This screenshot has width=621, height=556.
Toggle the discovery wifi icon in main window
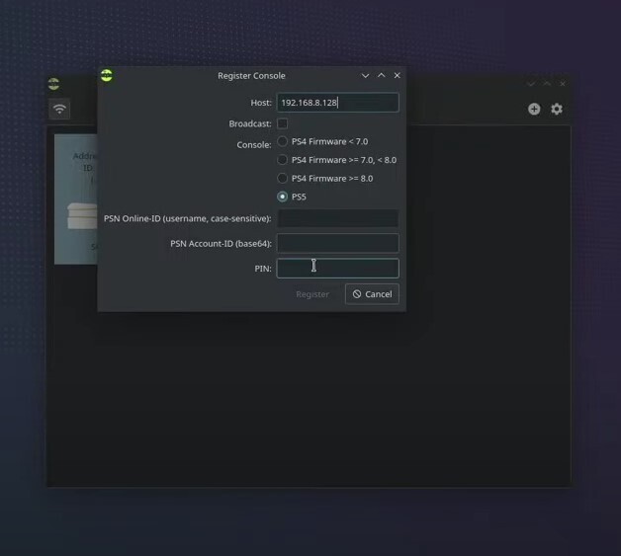[59, 109]
